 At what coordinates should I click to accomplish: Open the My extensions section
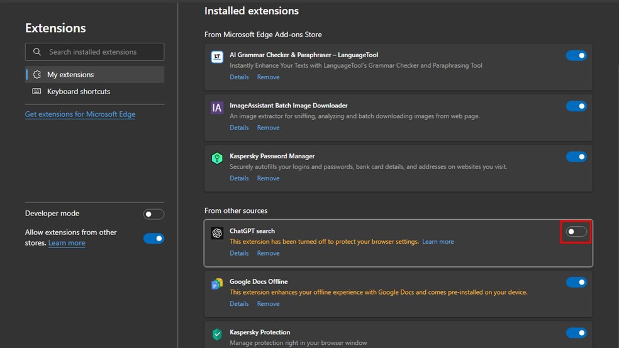point(95,75)
